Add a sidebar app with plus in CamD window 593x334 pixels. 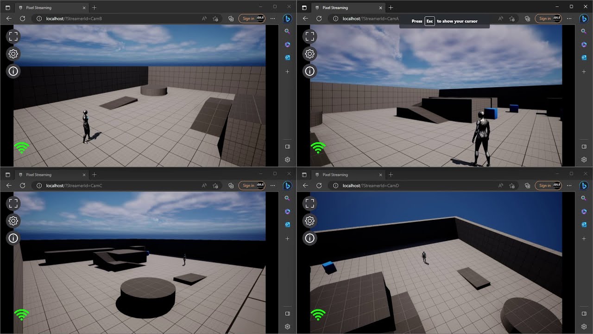tap(584, 238)
